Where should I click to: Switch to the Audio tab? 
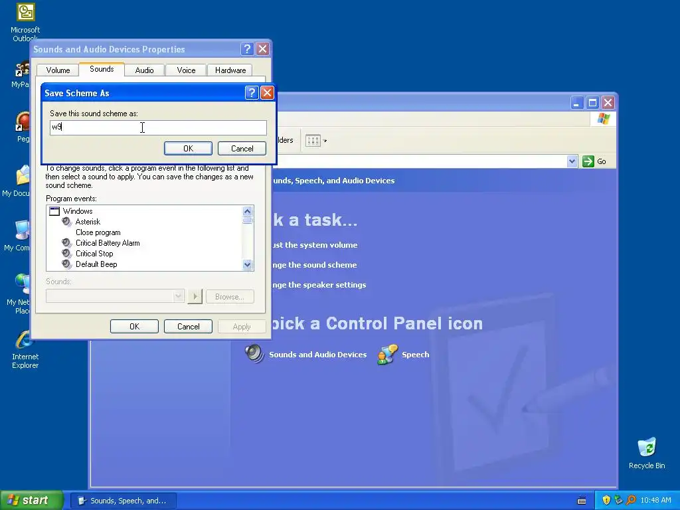144,70
